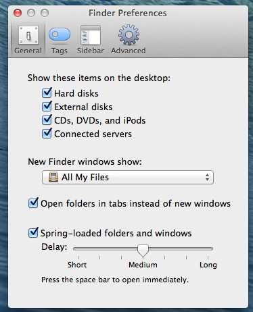Click the 'Press the space bar' hint text
This screenshot has width=253, height=312.
pyautogui.click(x=115, y=280)
